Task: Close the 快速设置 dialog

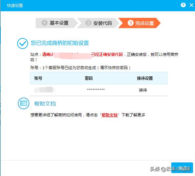Action: coord(191,5)
